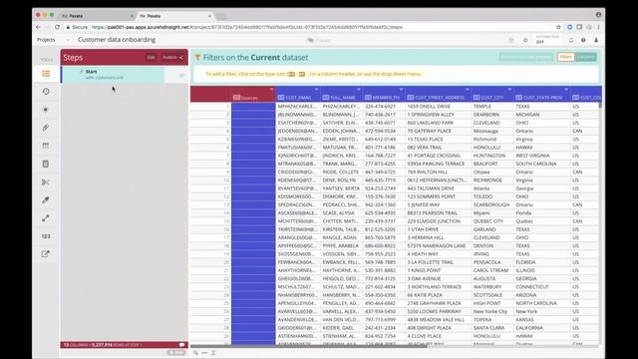
Task: Click the MEMBER_PH column type icon
Action: [368, 98]
